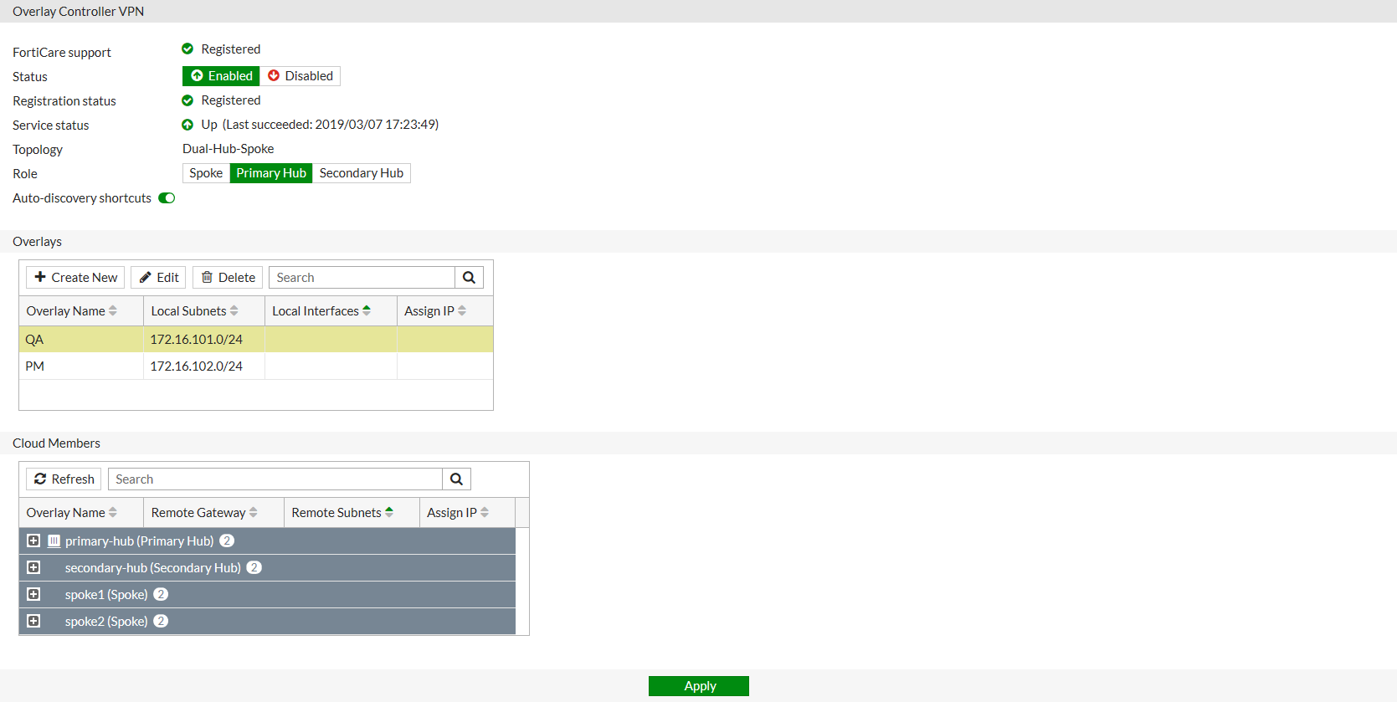Sort Overlays by Local Subnets column

[x=234, y=310]
